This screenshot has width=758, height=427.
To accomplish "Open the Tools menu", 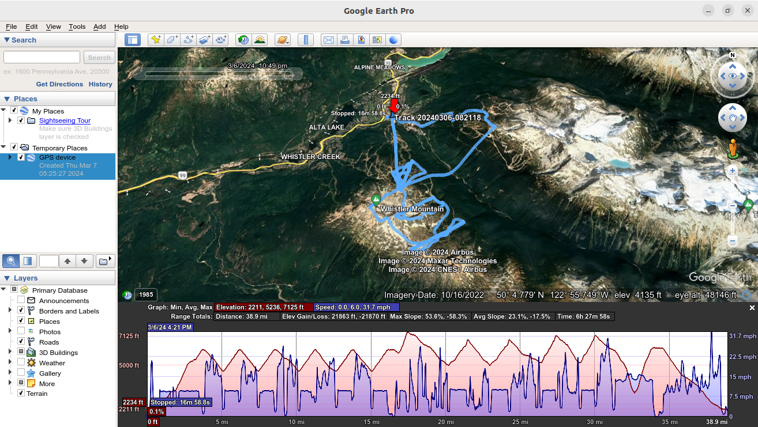I will click(77, 27).
